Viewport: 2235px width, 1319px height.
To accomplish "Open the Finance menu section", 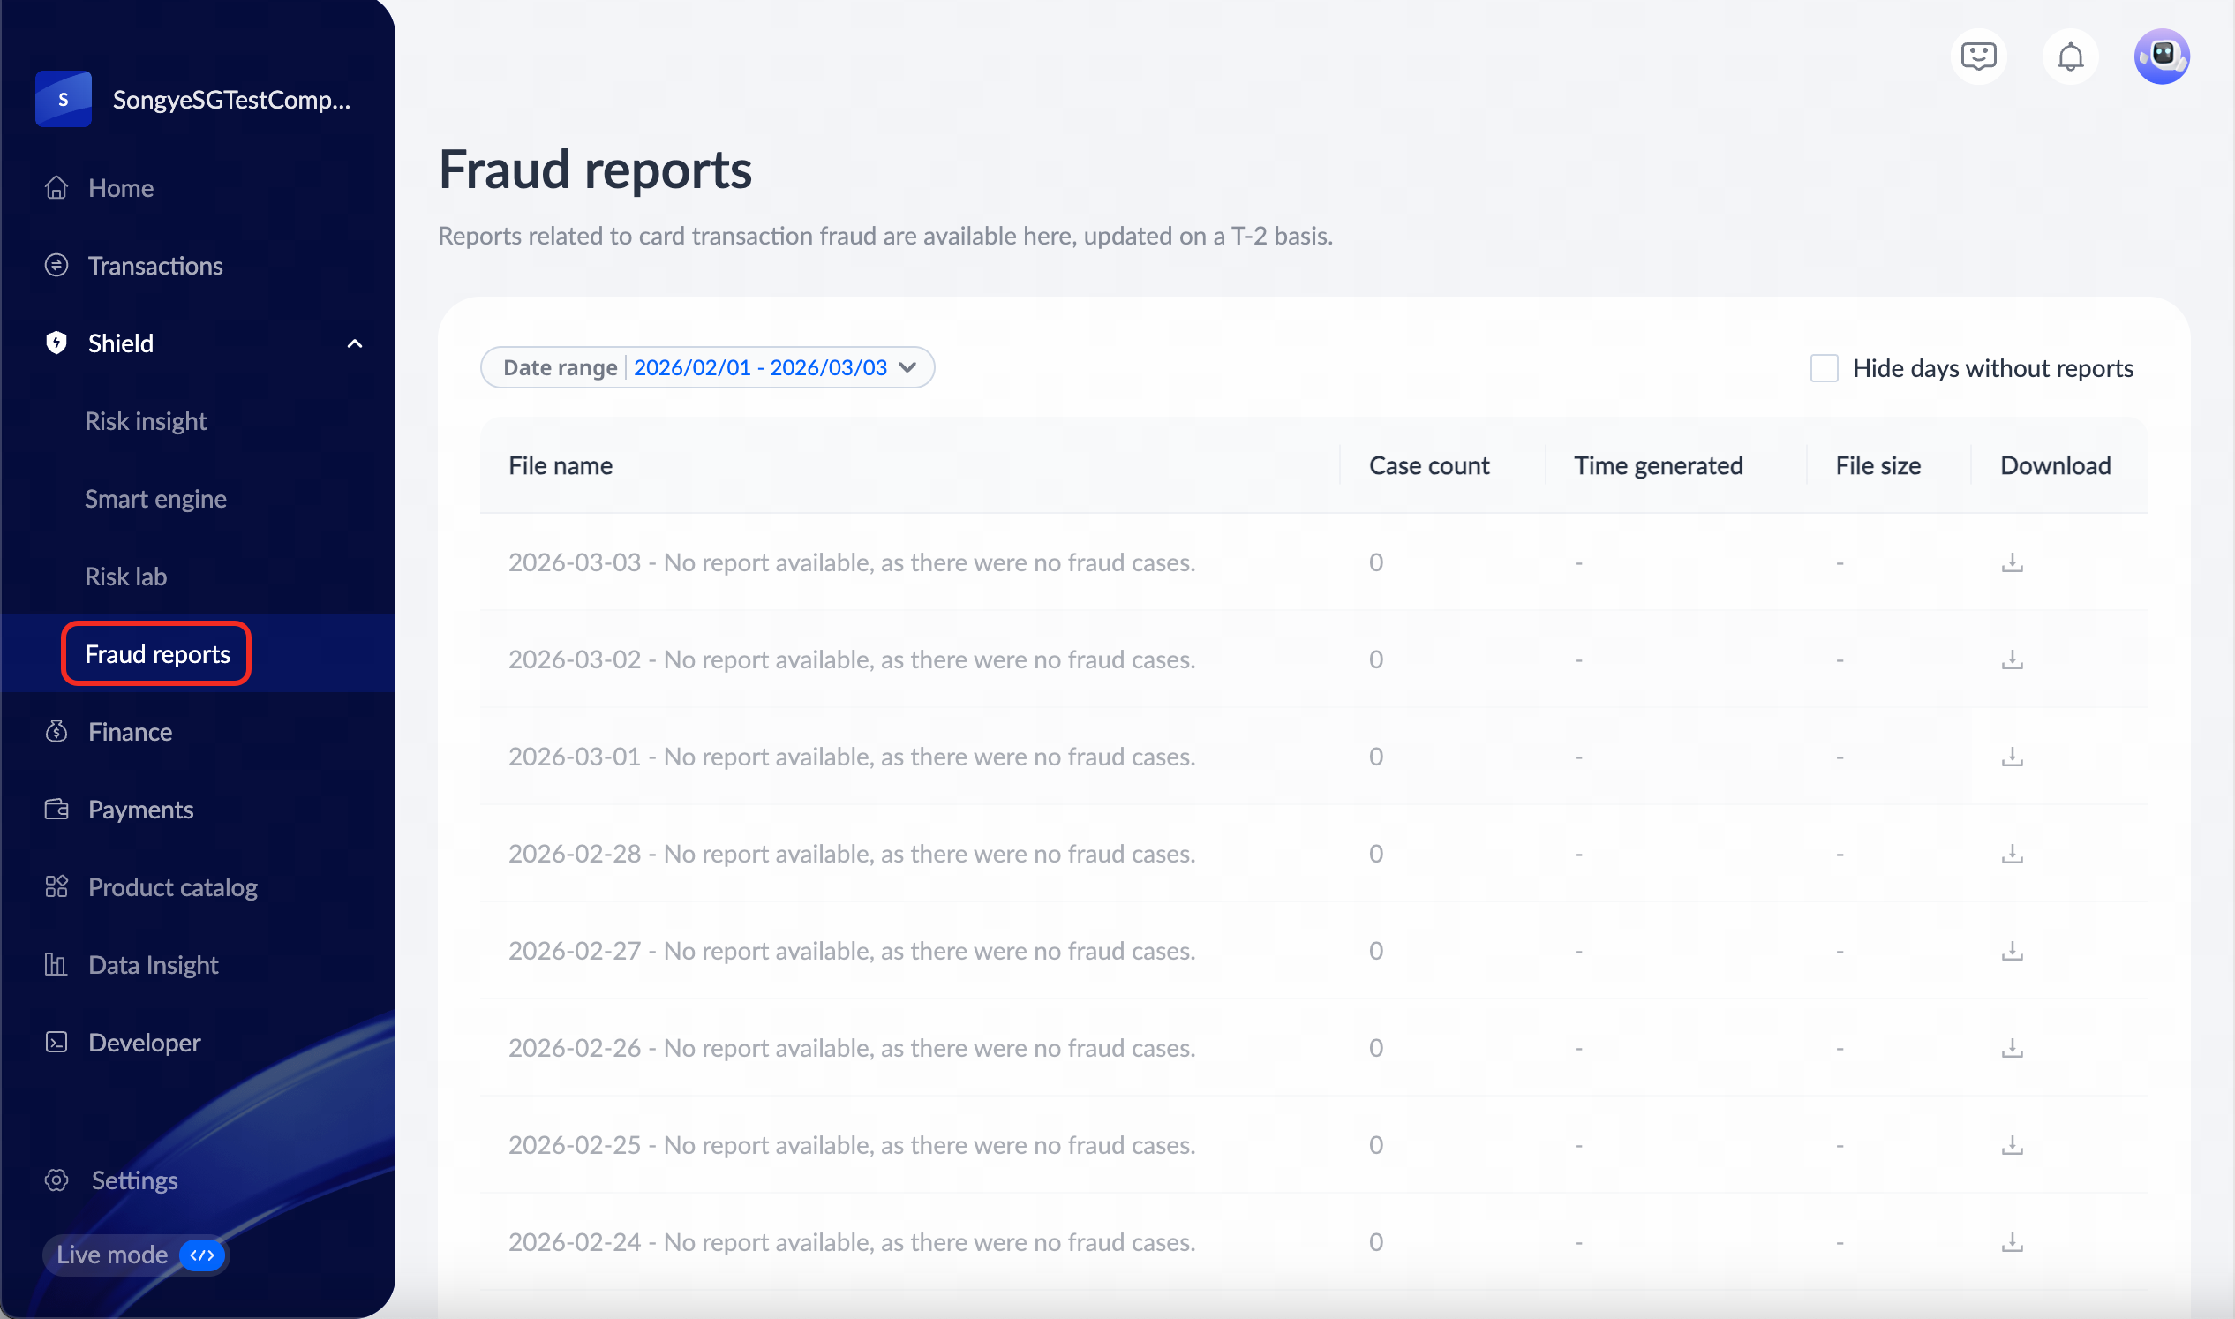I will point(130,733).
